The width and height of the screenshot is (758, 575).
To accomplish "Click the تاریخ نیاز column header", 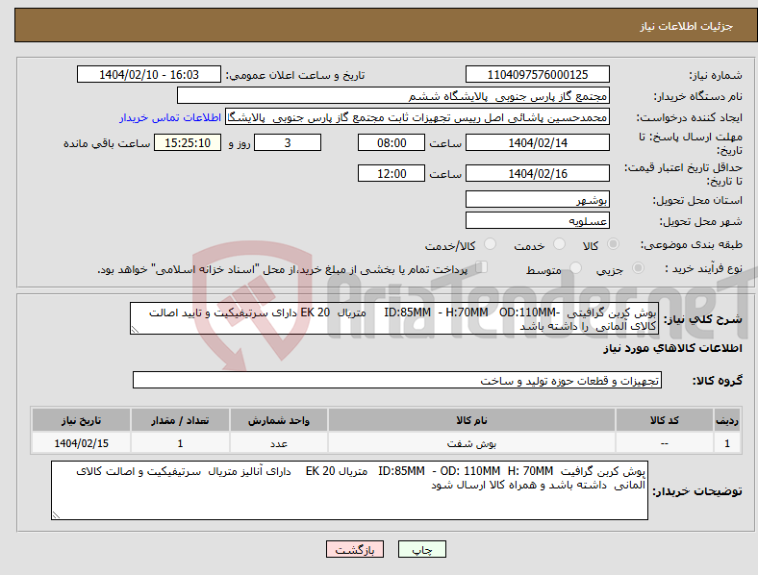I will click(81, 420).
